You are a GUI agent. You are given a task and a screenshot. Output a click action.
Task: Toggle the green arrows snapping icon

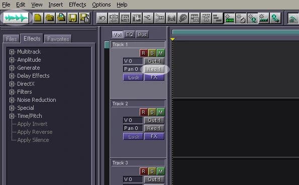point(229,18)
